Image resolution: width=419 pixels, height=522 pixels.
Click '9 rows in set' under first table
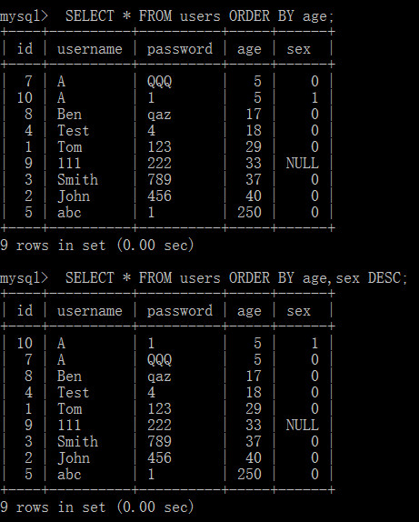[53, 246]
